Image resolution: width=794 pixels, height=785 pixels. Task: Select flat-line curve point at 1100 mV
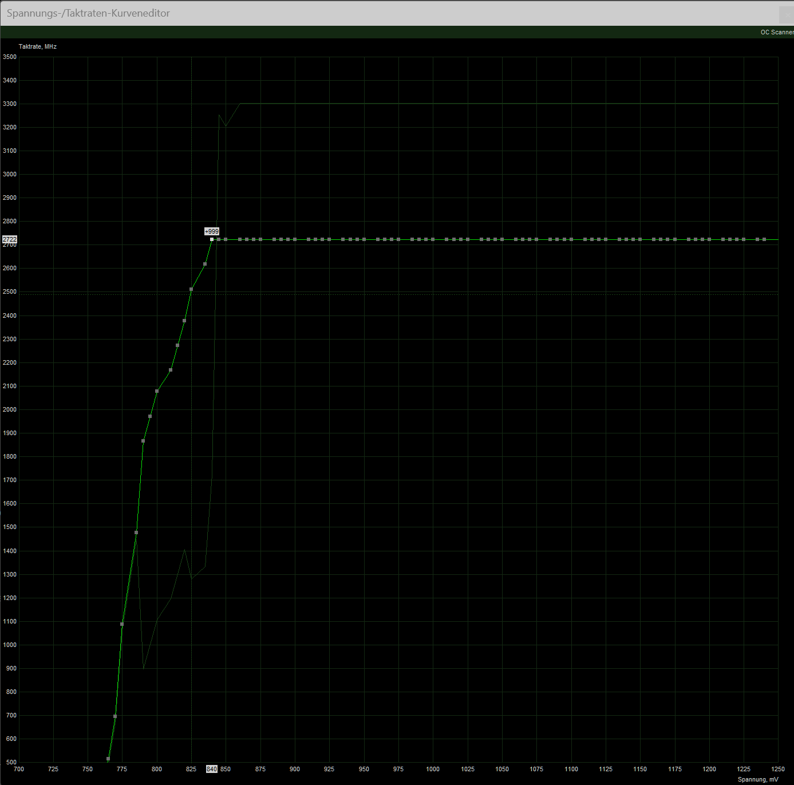(571, 239)
